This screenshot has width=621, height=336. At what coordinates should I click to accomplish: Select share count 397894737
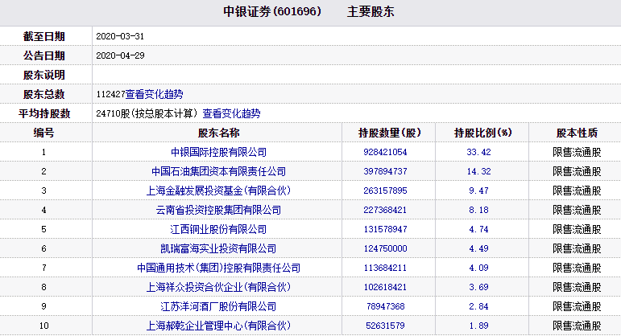[385, 171]
